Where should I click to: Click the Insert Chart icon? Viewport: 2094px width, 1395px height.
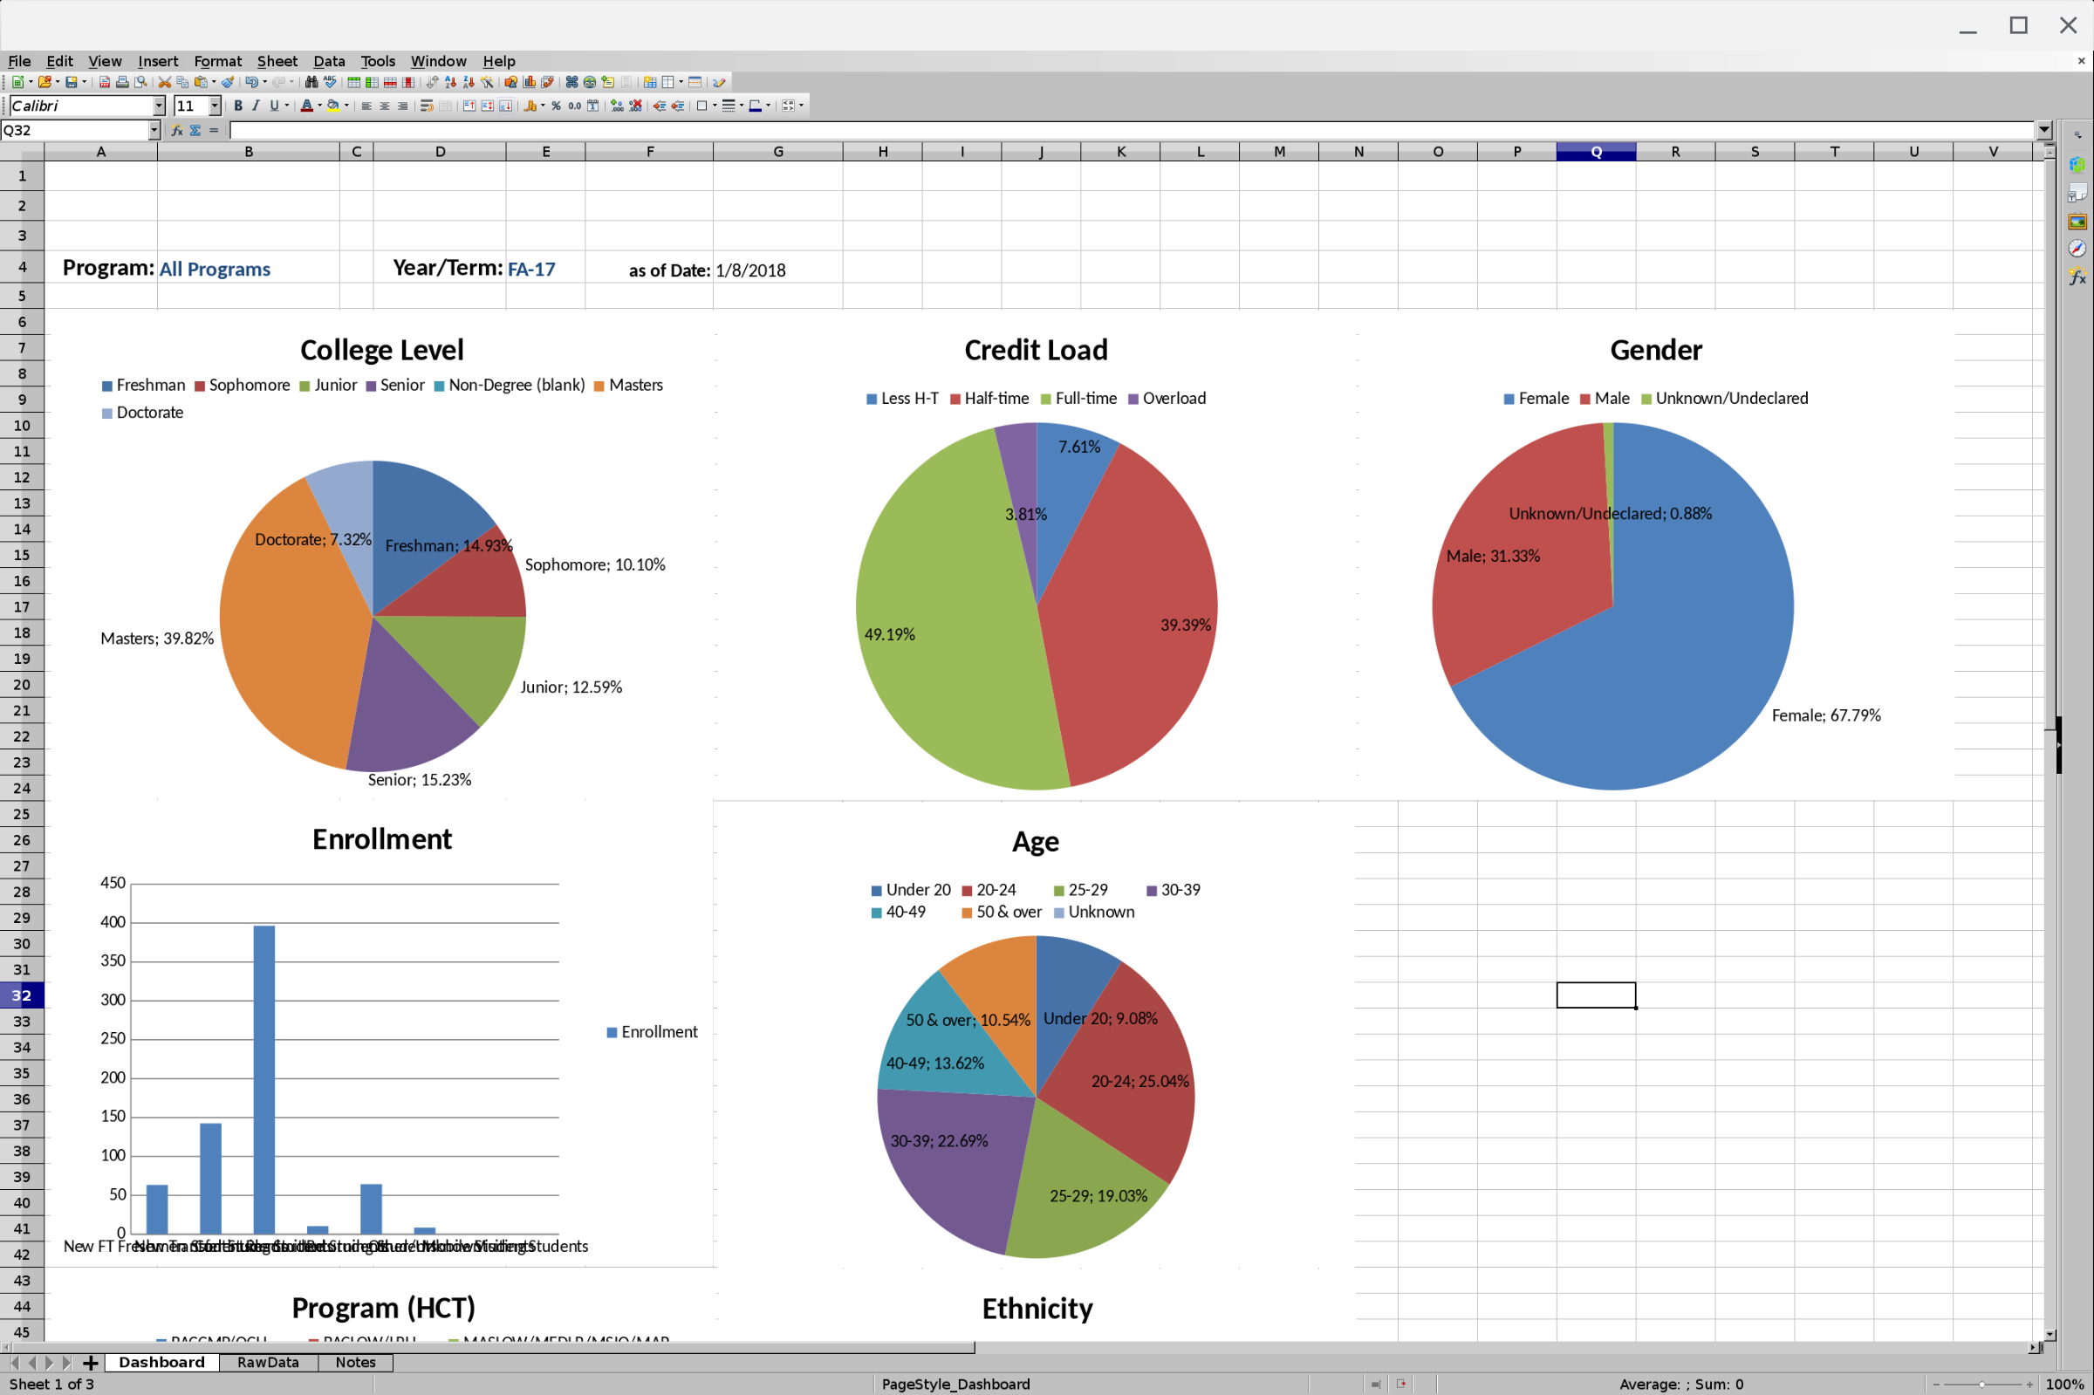pos(530,82)
